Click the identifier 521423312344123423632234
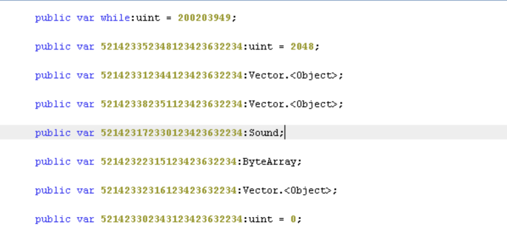Viewport: 507px width, 245px height. pos(172,75)
